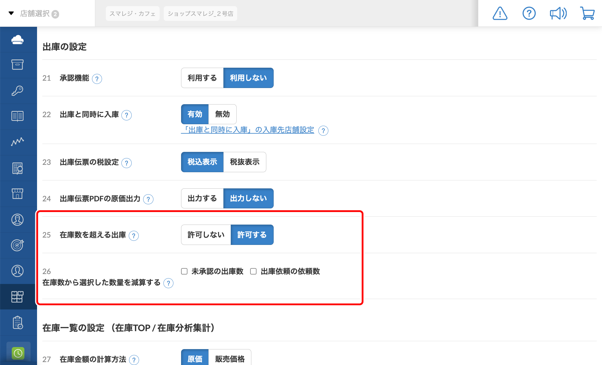
Task: Select 許可しない for 在庫数を超える出庫
Action: [x=206, y=235]
